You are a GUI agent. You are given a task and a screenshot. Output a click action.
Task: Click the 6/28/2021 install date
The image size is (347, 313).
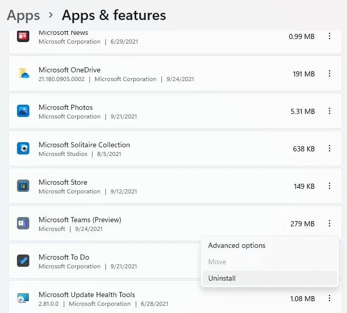tap(154, 304)
